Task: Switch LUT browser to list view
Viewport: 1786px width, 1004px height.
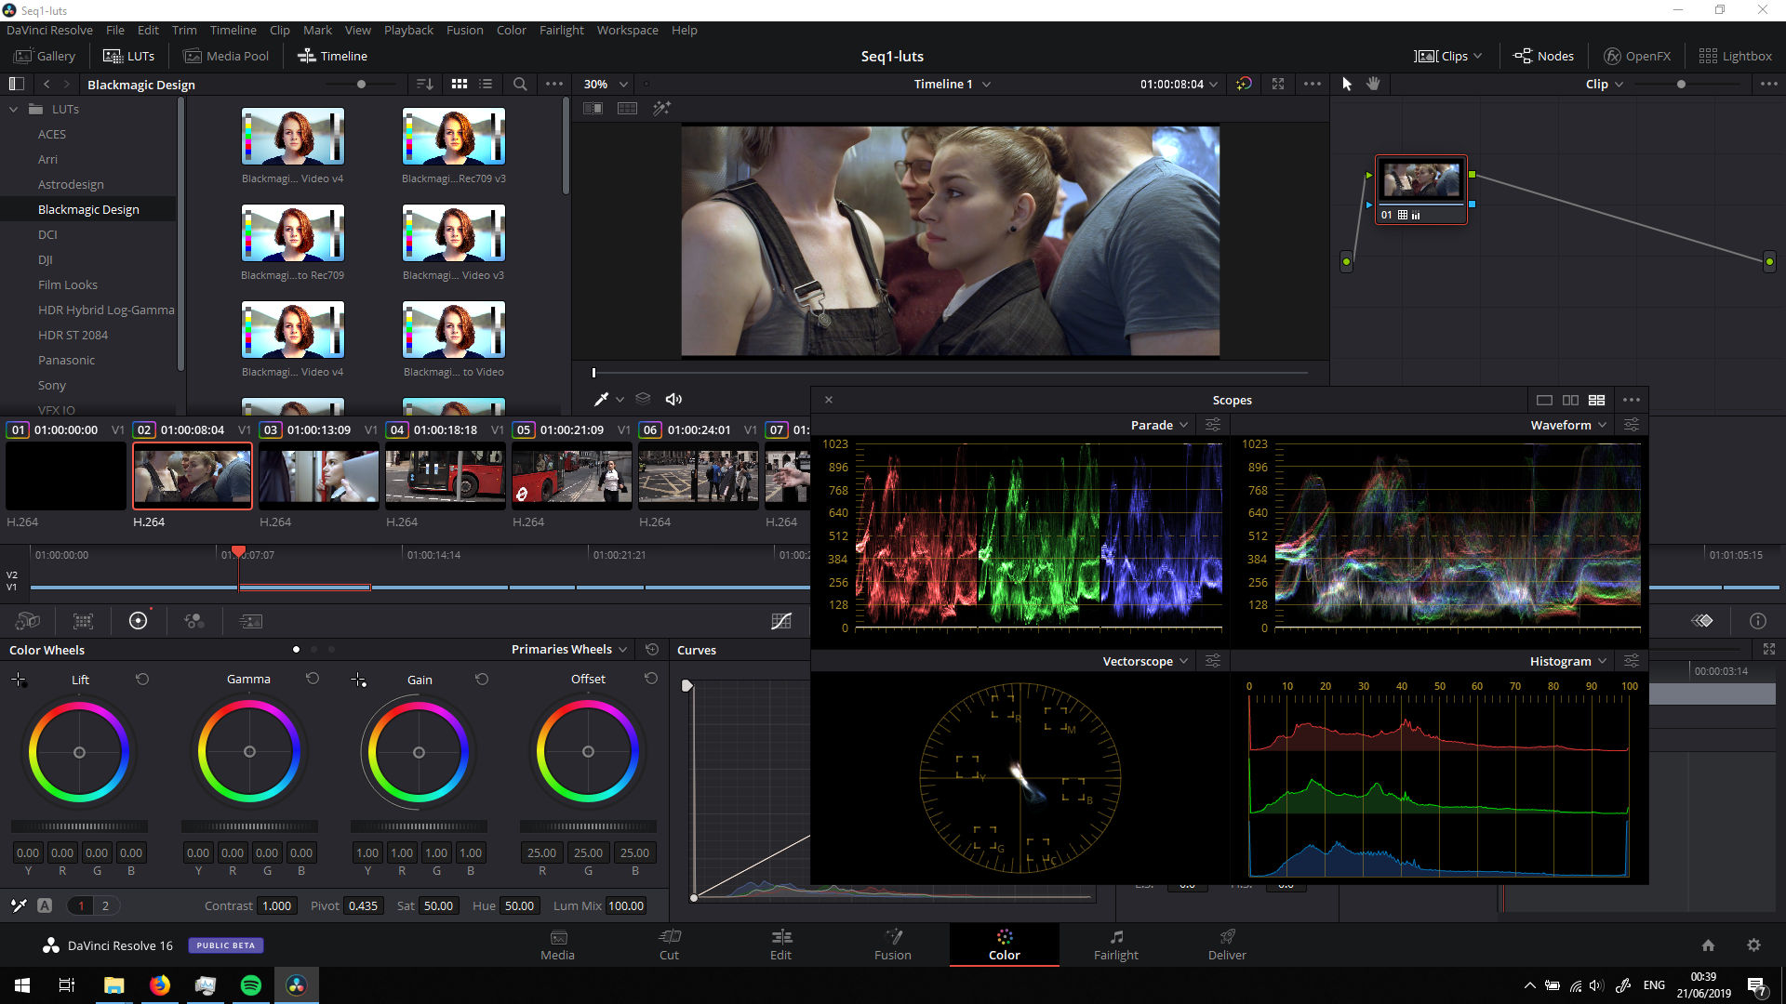Action: pos(486,84)
